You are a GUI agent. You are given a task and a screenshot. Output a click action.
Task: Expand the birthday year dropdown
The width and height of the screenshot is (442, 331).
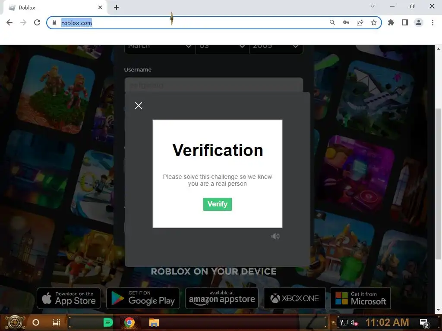(276, 48)
